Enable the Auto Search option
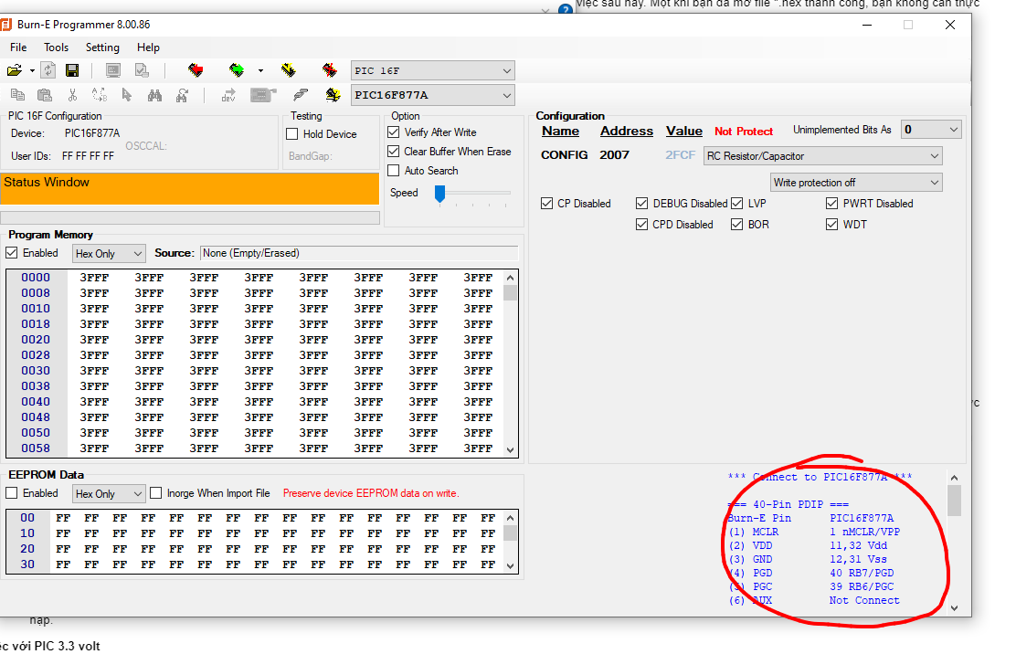Screen dimensions: 1016x654 coord(394,171)
